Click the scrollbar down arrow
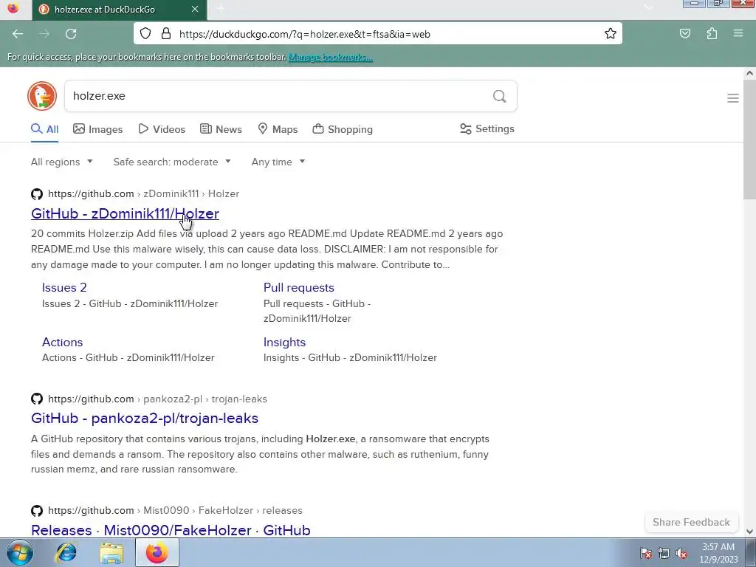The height and width of the screenshot is (567, 756). pos(749,532)
